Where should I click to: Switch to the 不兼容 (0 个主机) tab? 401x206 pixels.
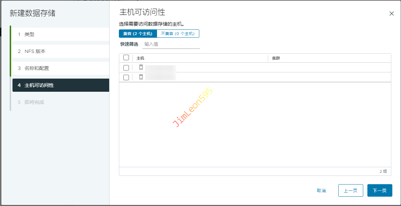178,34
